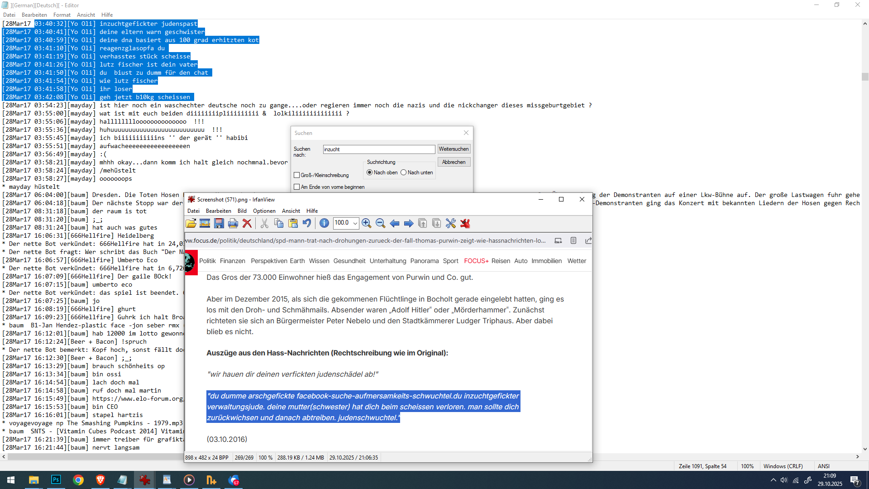Image resolution: width=869 pixels, height=489 pixels.
Task: Click into the 'Suchen nach' text field
Action: 379,149
